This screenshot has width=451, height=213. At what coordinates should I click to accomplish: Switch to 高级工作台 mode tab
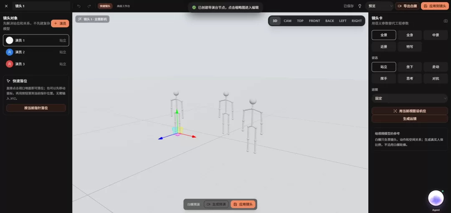(x=123, y=6)
